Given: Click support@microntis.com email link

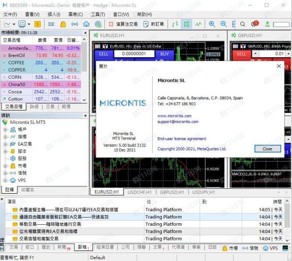Looking at the screenshot, I should pos(178,122).
